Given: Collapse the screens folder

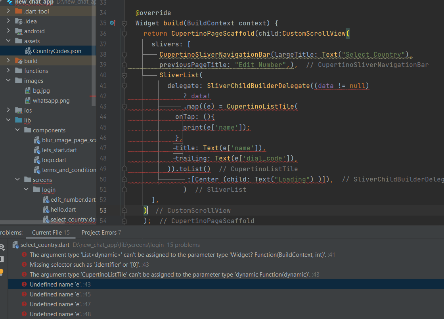Looking at the screenshot, I should (17, 180).
